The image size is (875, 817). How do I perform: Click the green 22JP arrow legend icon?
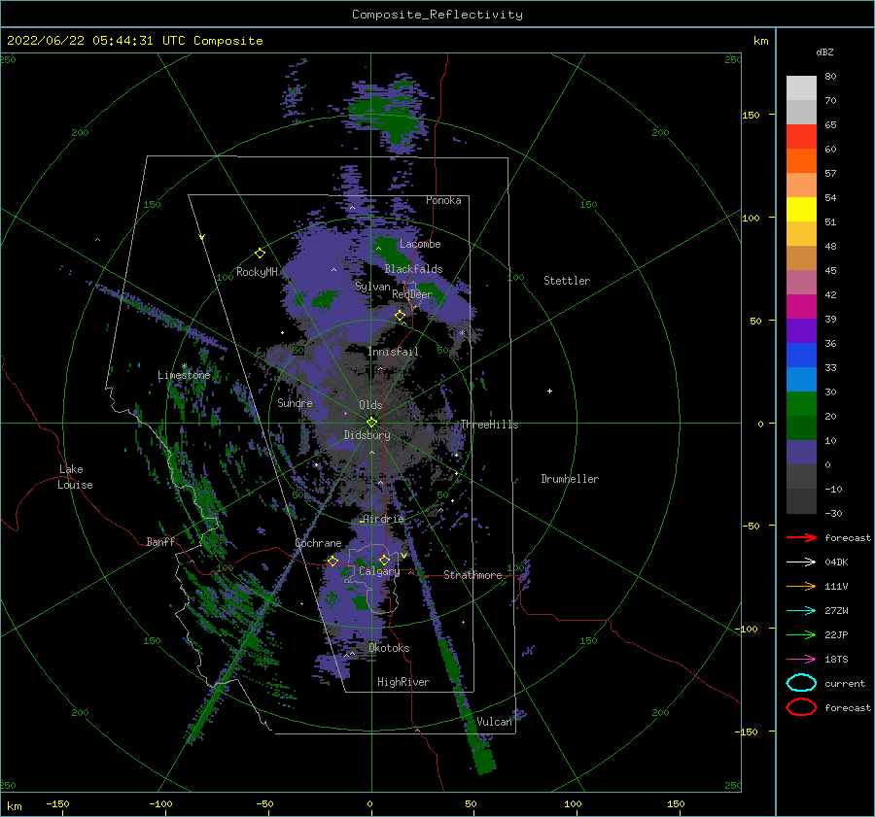pos(801,634)
